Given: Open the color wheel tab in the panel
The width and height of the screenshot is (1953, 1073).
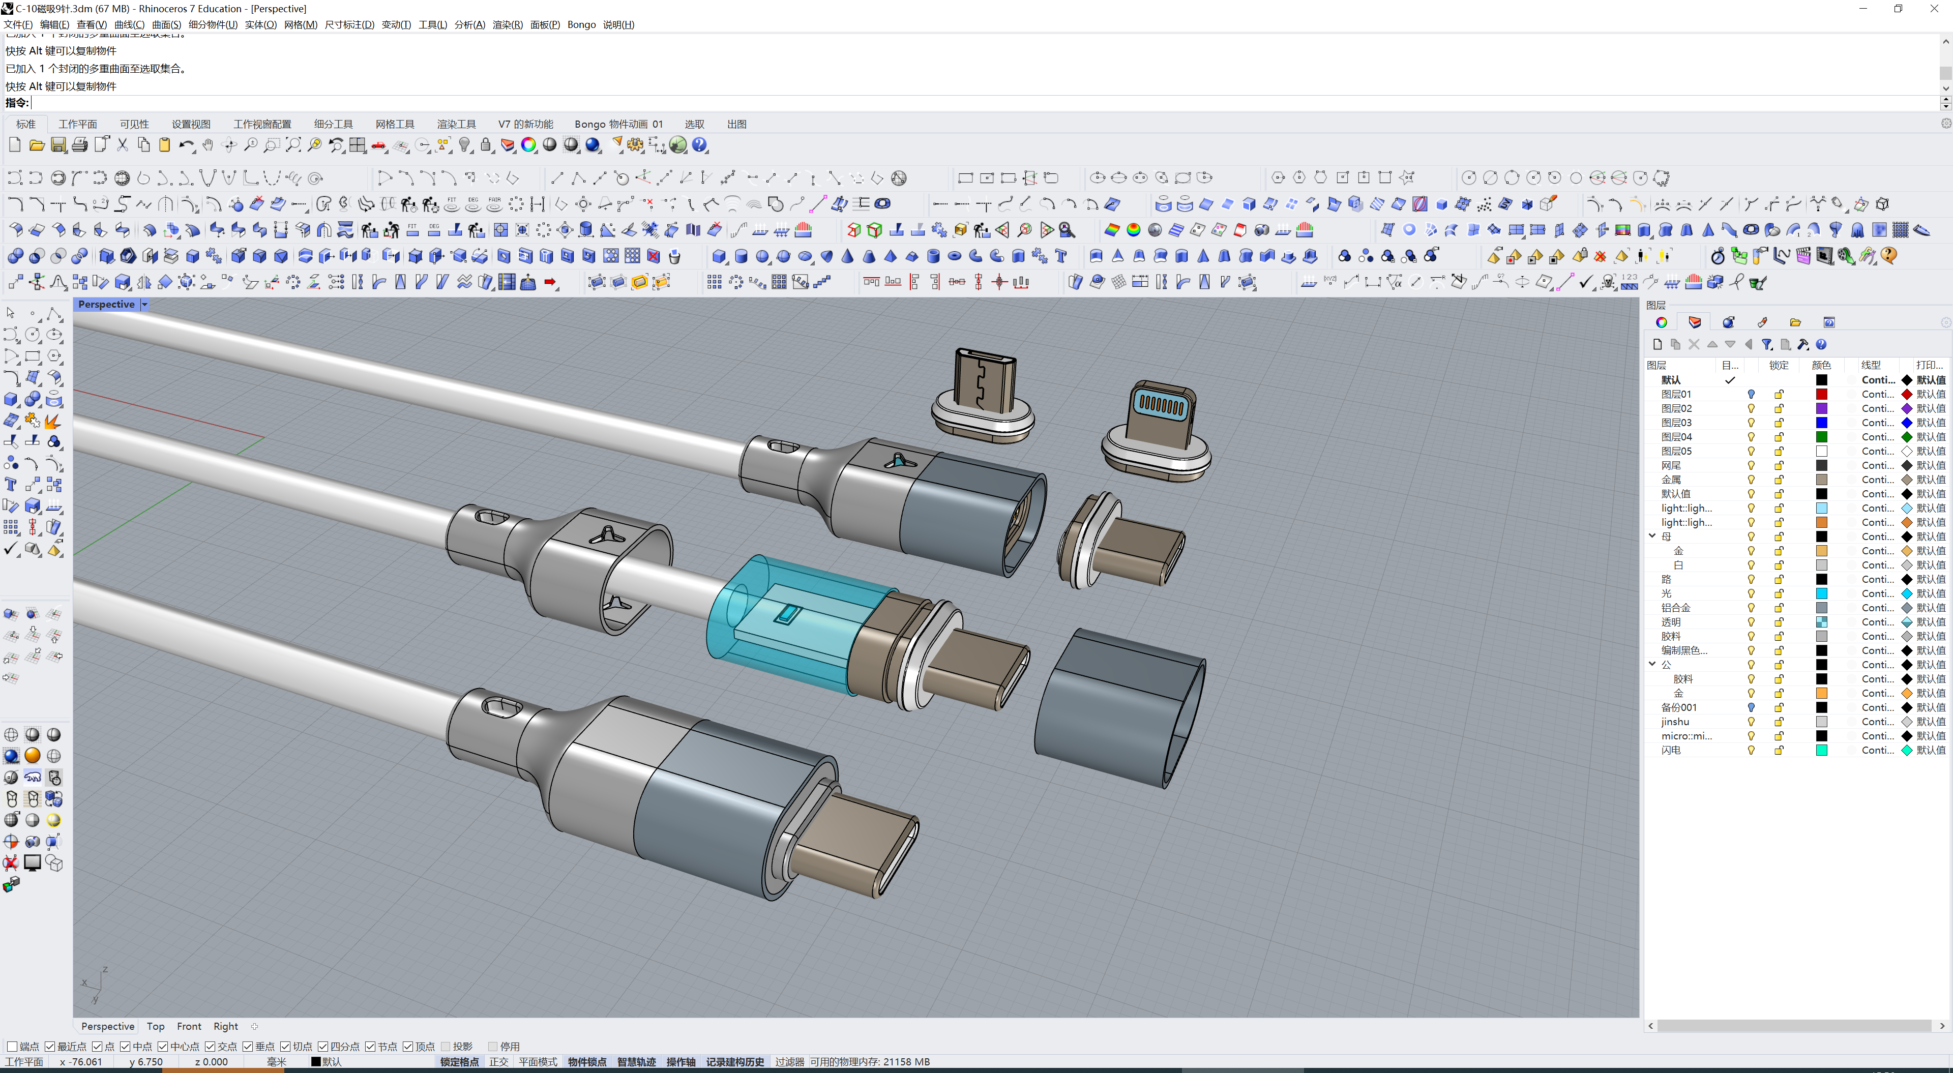Looking at the screenshot, I should click(x=1662, y=322).
